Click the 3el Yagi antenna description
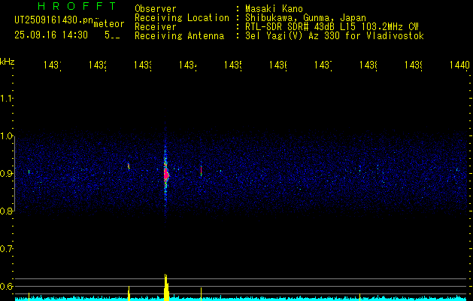This screenshot has height=301, width=473. (x=334, y=35)
